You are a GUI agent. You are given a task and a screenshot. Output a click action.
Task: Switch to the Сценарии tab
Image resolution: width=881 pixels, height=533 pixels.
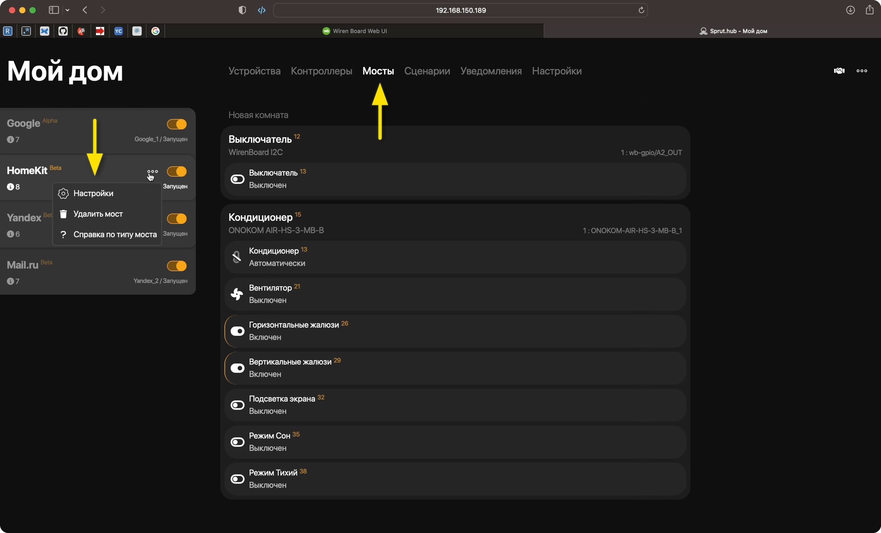(x=427, y=71)
